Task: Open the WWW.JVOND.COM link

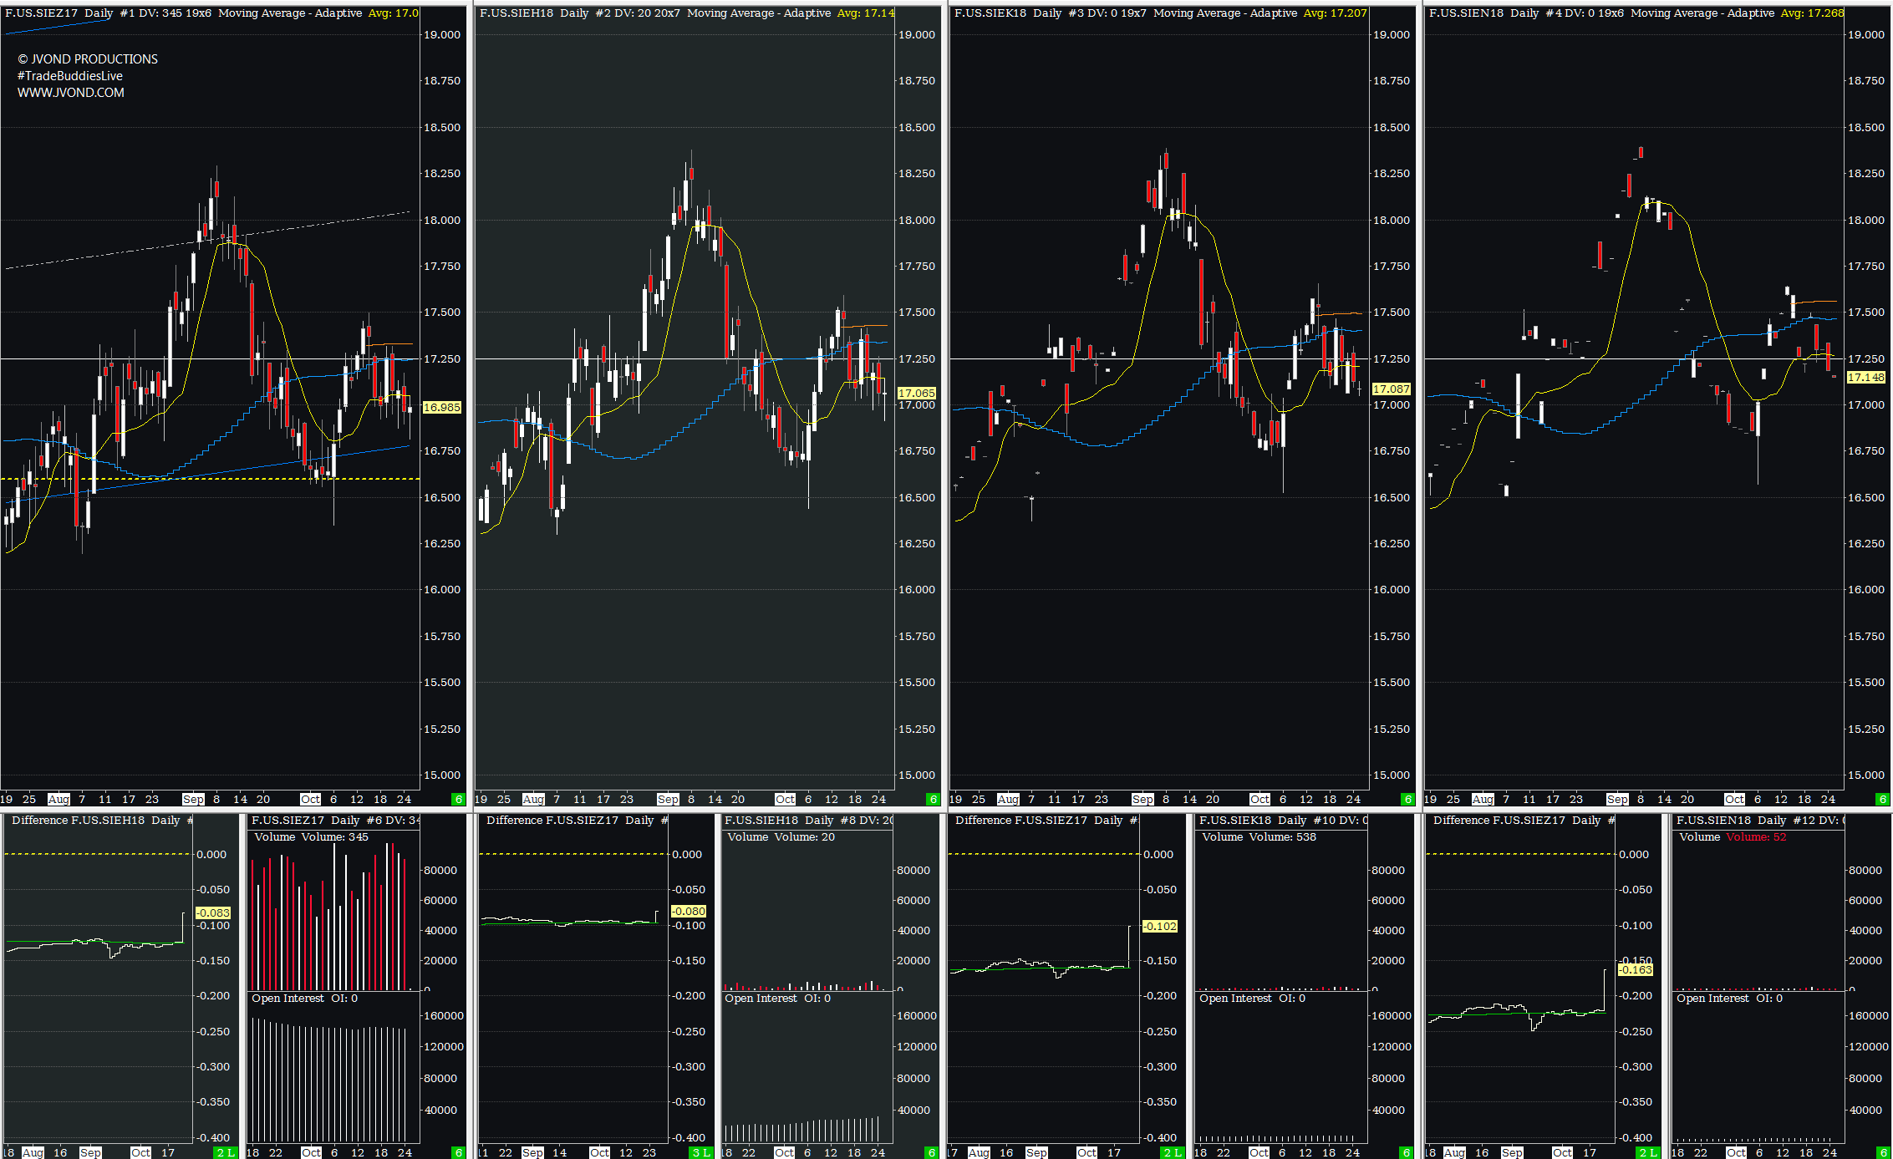Action: pos(71,93)
